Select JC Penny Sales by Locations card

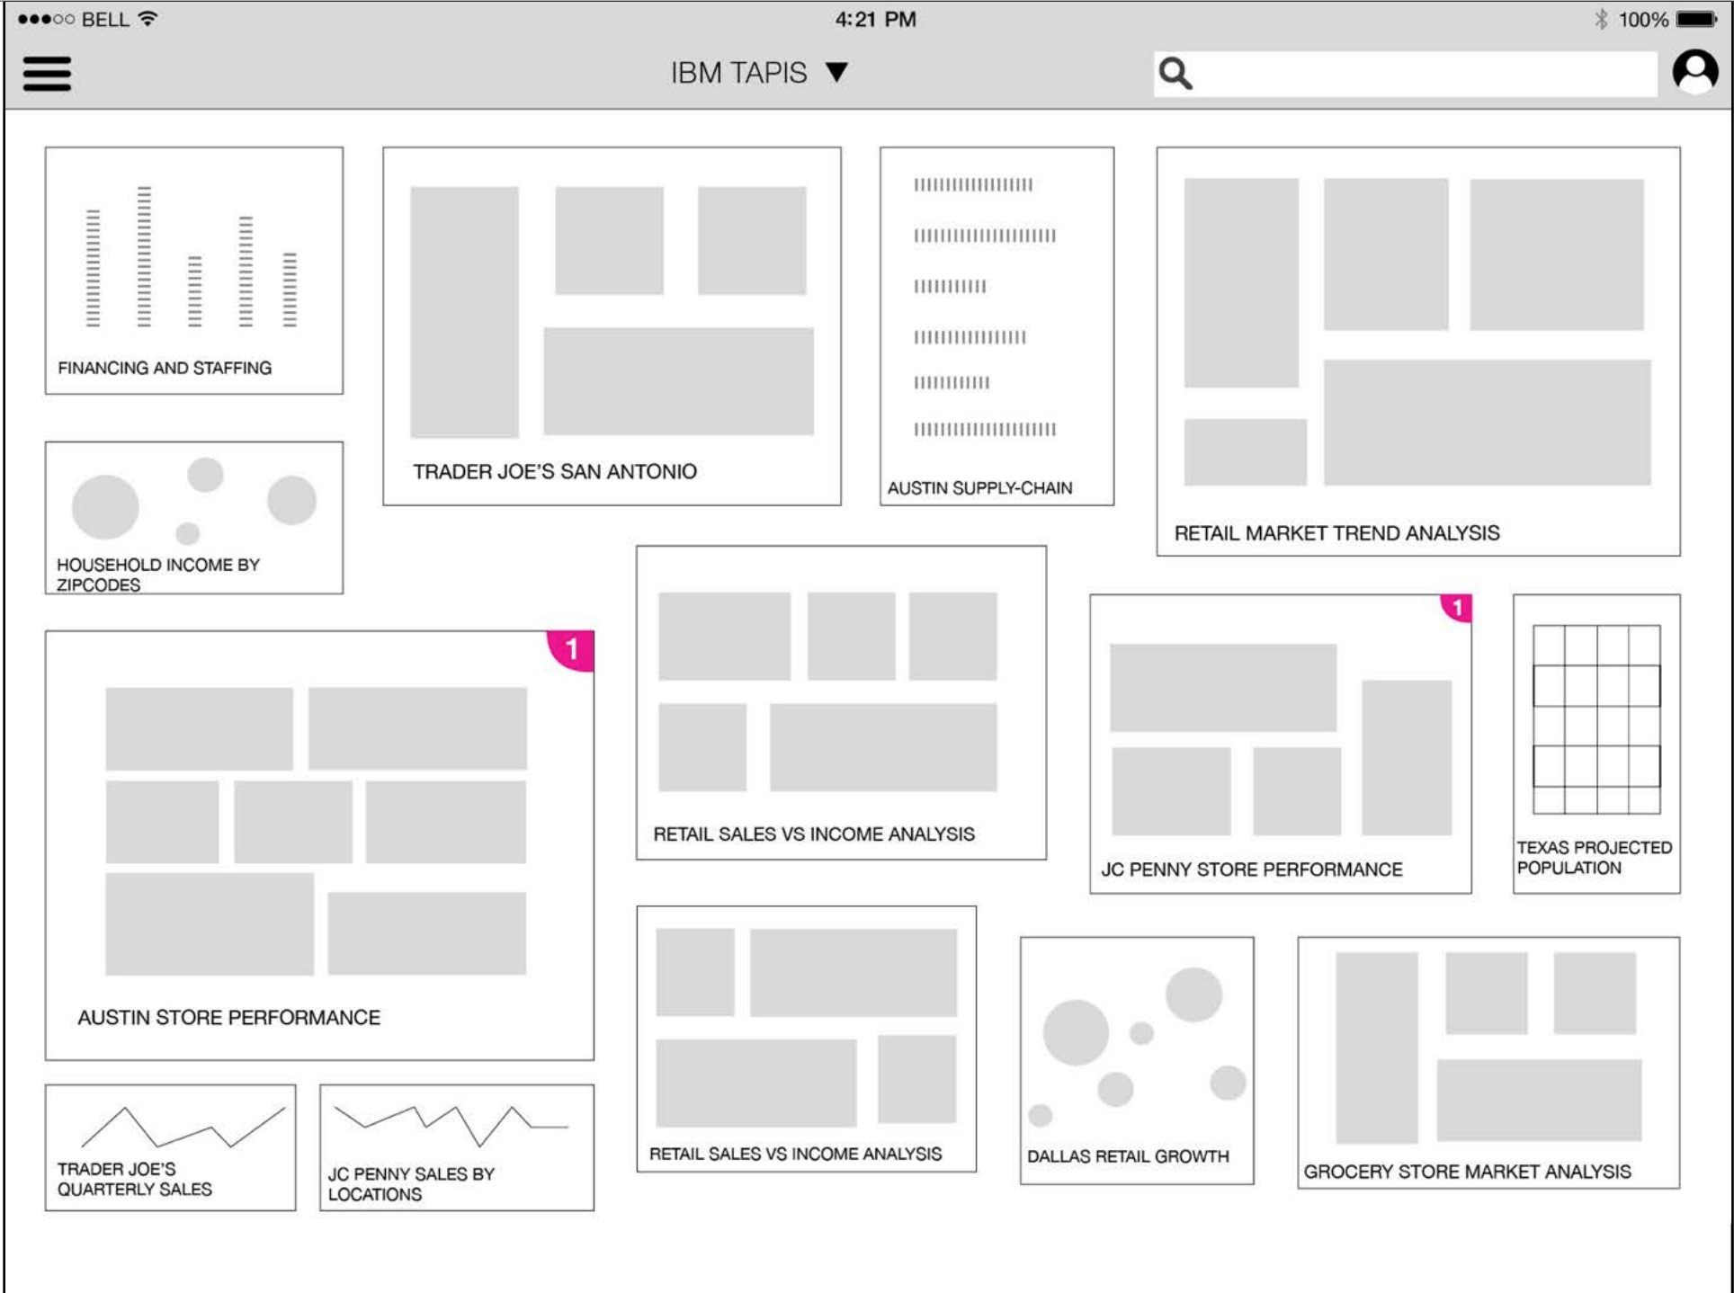point(456,1146)
